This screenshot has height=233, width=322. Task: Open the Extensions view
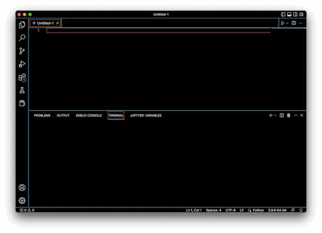click(22, 78)
